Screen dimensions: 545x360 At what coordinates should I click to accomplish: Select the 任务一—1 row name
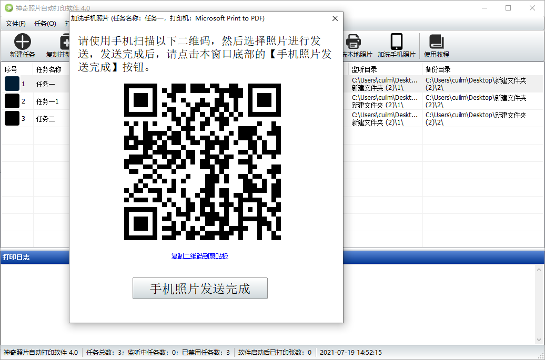pos(47,101)
